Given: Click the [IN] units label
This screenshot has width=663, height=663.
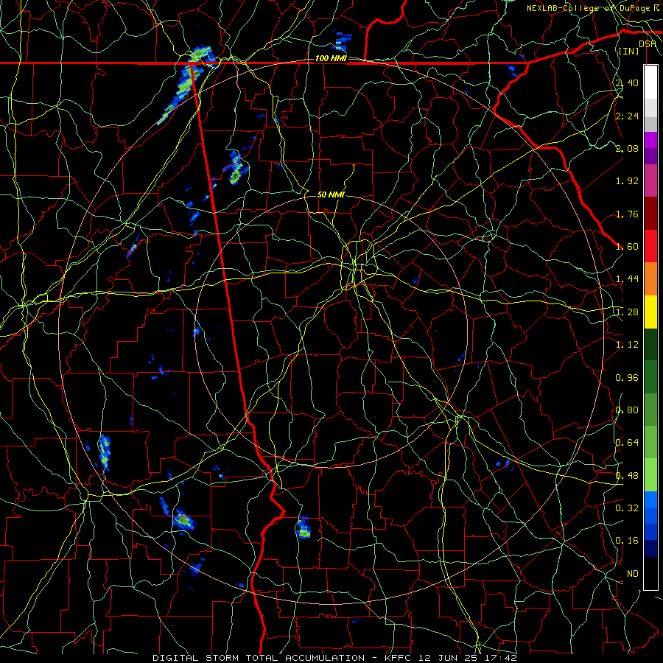Looking at the screenshot, I should 628,51.
